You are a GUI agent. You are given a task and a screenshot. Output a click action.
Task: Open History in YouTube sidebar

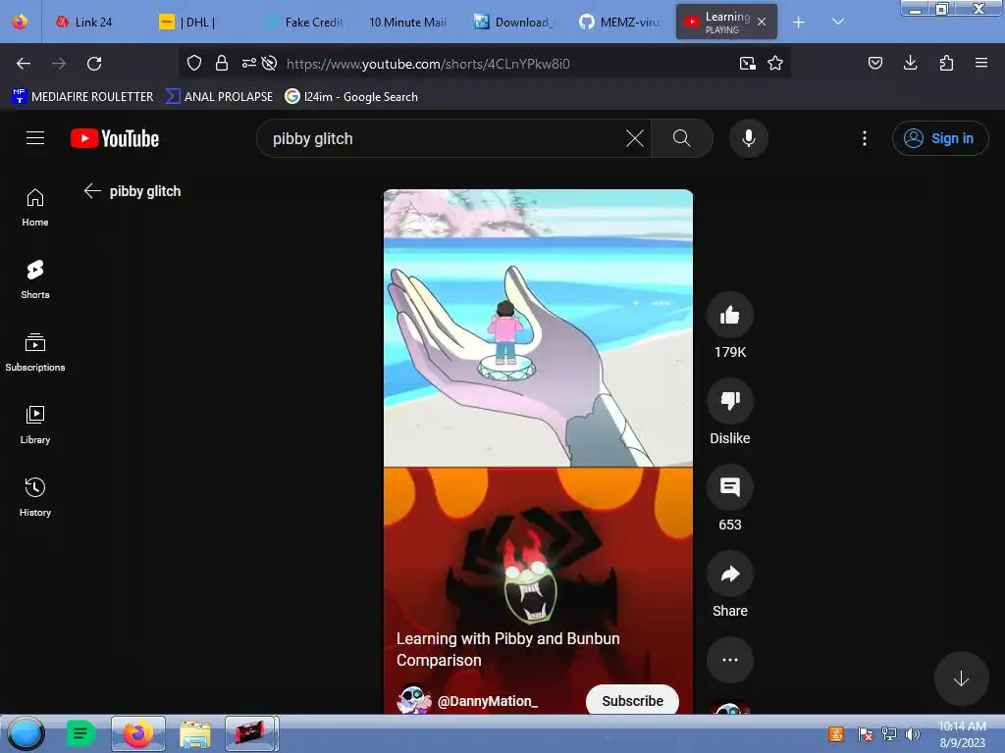coord(35,497)
